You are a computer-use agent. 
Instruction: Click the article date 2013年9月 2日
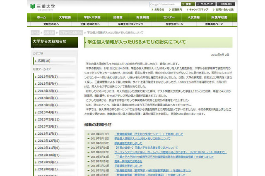pos(220,55)
